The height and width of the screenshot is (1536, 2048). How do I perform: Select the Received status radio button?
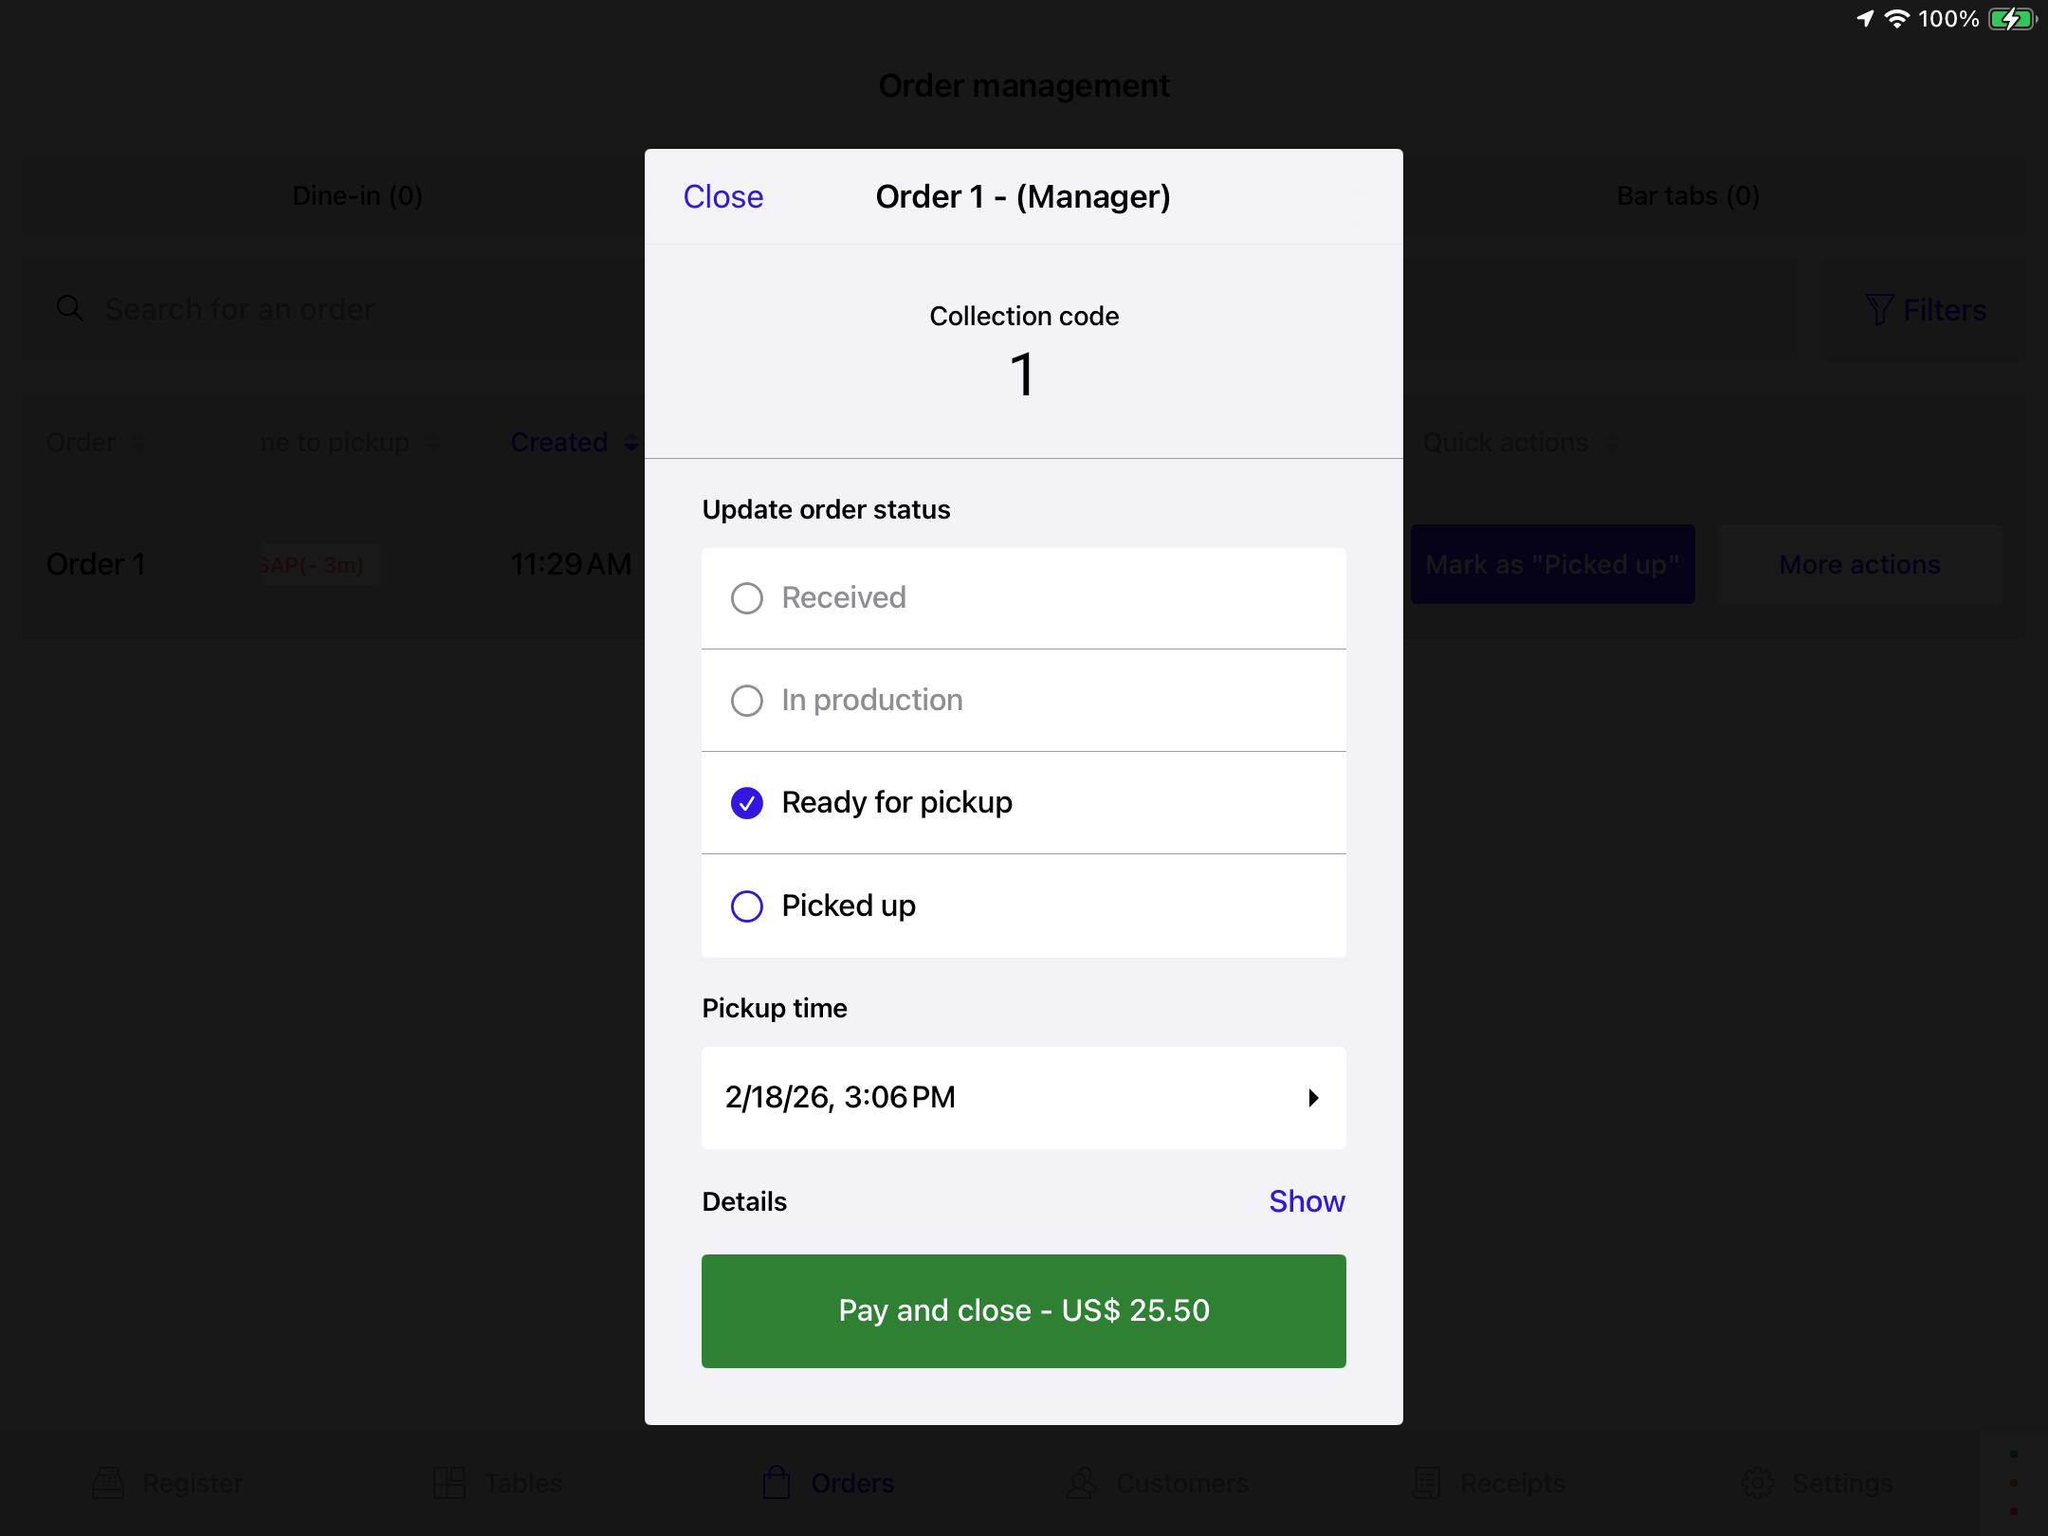tap(747, 598)
